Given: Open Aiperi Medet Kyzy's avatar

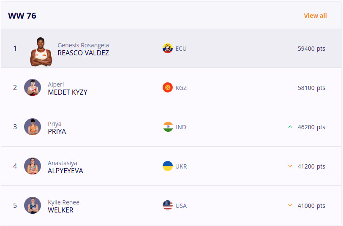Looking at the screenshot, I should coord(33,87).
